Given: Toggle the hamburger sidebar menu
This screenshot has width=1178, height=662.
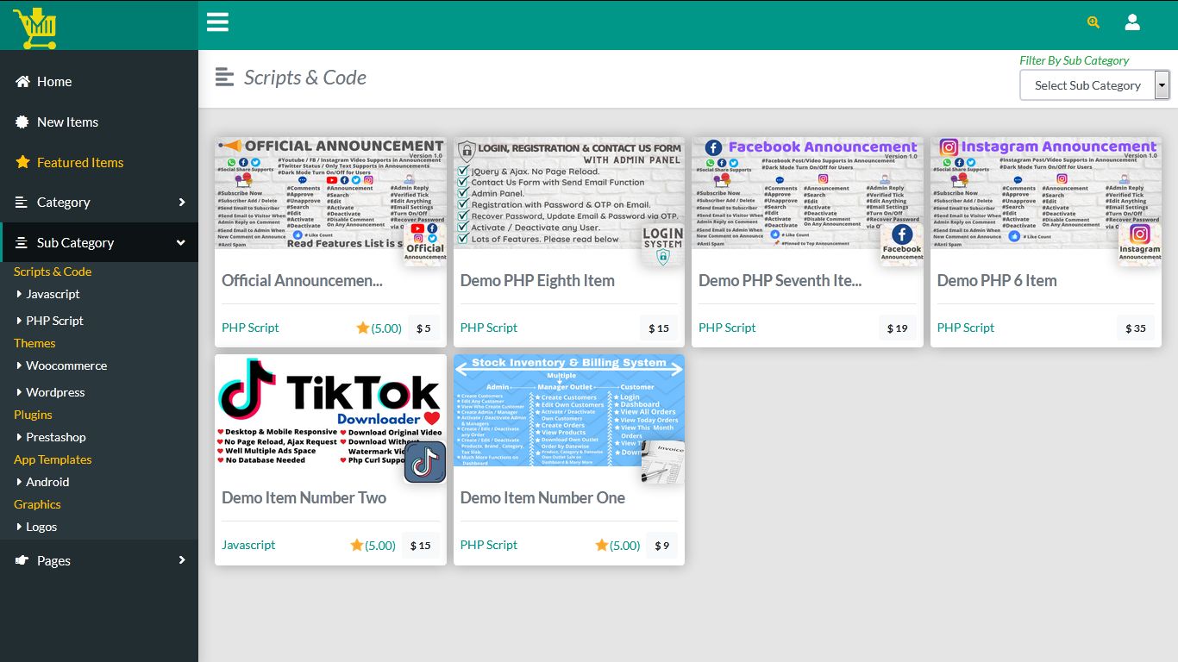Looking at the screenshot, I should click(217, 22).
